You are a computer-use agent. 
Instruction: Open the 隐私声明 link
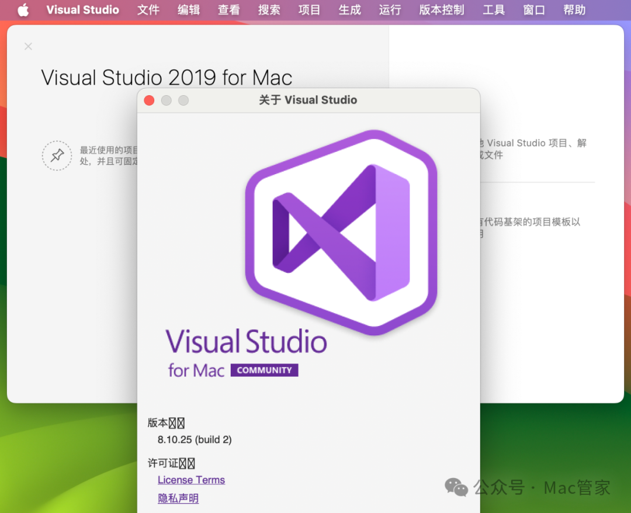coord(178,498)
